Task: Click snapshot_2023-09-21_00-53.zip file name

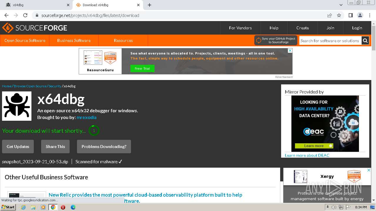Action: click(x=35, y=161)
